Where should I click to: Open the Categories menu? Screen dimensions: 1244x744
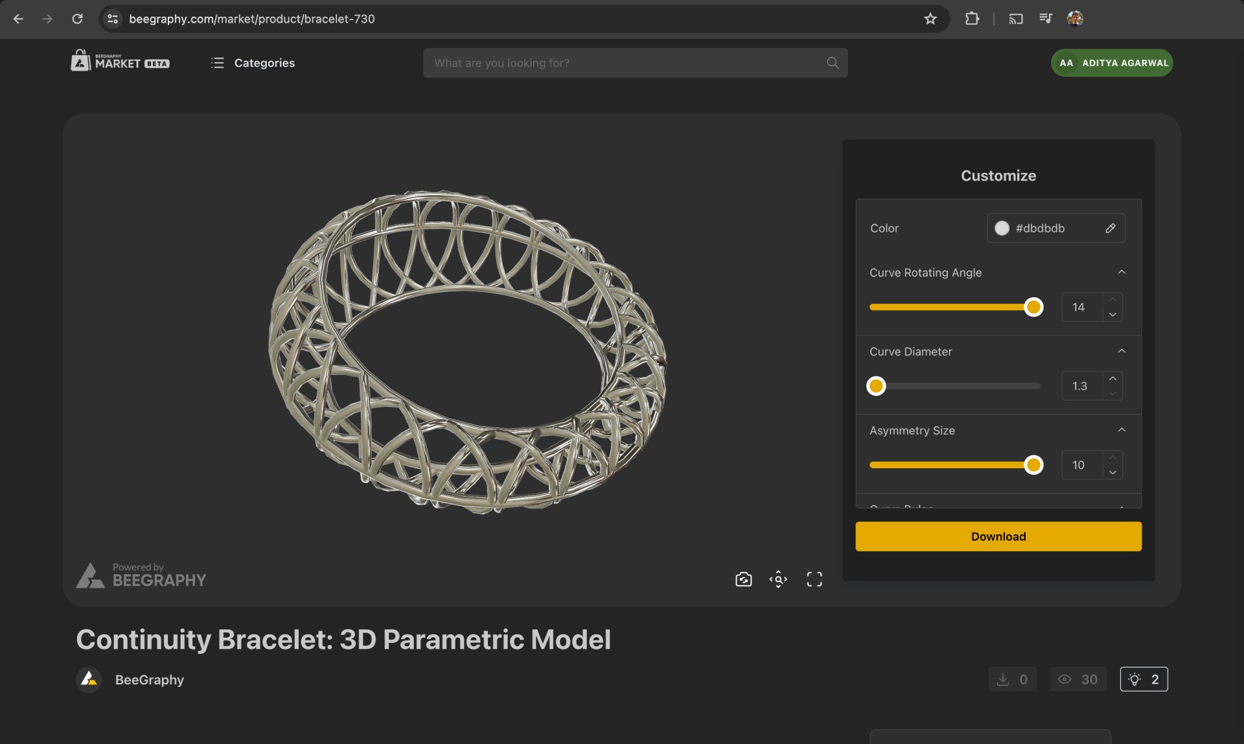pos(253,63)
